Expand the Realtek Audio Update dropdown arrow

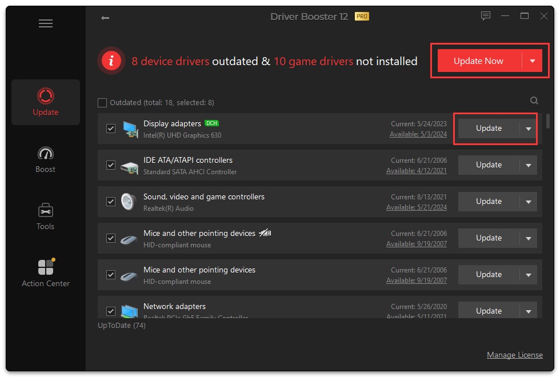coord(528,202)
